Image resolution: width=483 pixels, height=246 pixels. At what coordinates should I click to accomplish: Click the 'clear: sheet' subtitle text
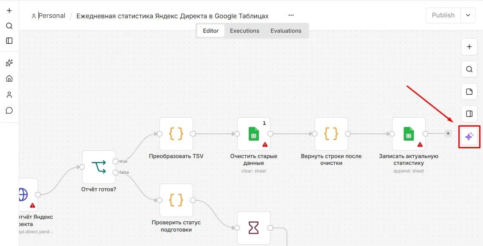254,171
